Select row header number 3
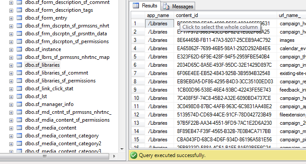Viewport: 306px width, 164px height. pyautogui.click(x=138, y=40)
